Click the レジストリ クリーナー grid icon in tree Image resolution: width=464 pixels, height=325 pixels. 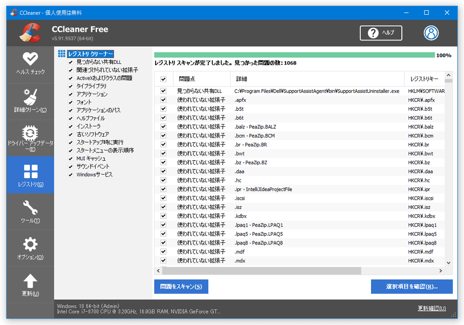click(x=62, y=53)
